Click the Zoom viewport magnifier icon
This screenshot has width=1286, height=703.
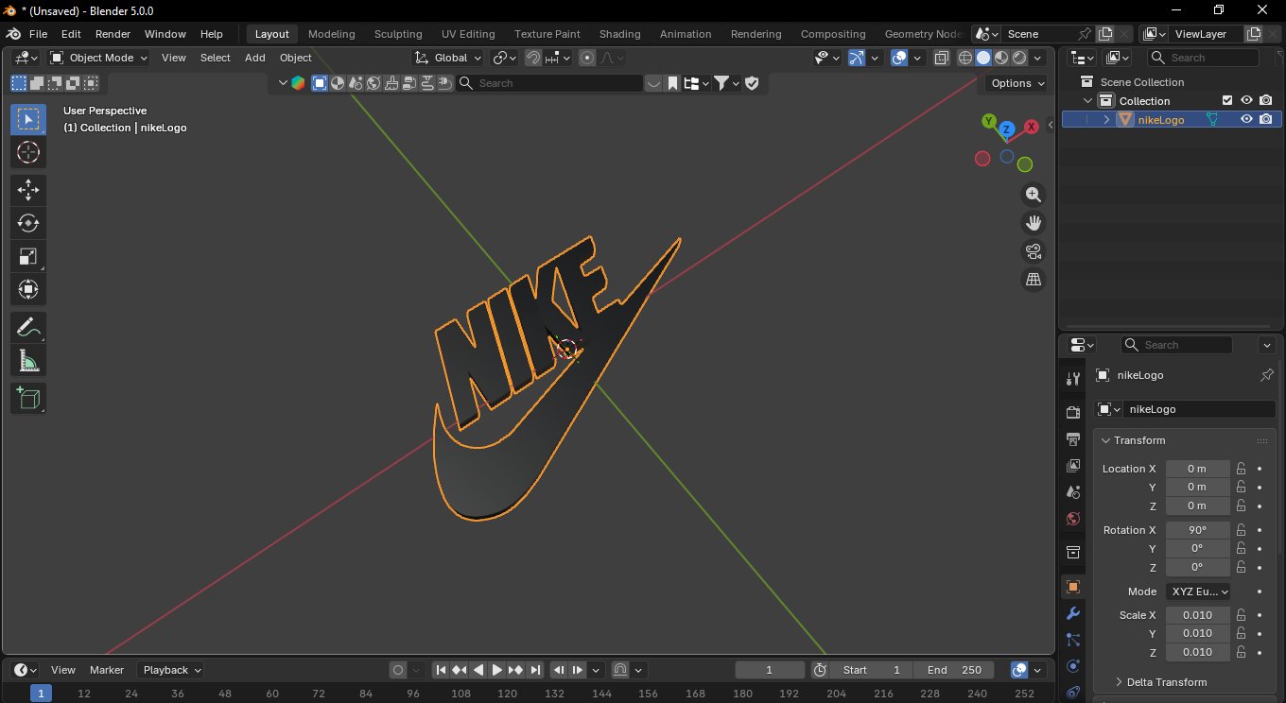point(1034,195)
